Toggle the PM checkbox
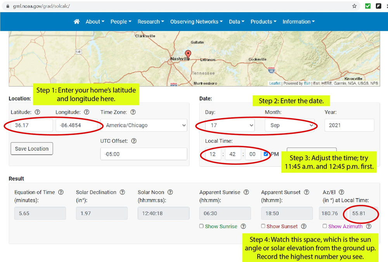This screenshot has width=388, height=262. tap(266, 154)
